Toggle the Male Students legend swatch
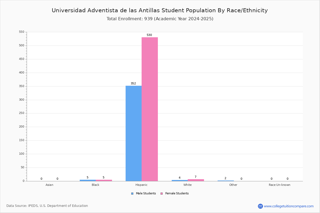The height and width of the screenshot is (213, 320). click(132, 194)
